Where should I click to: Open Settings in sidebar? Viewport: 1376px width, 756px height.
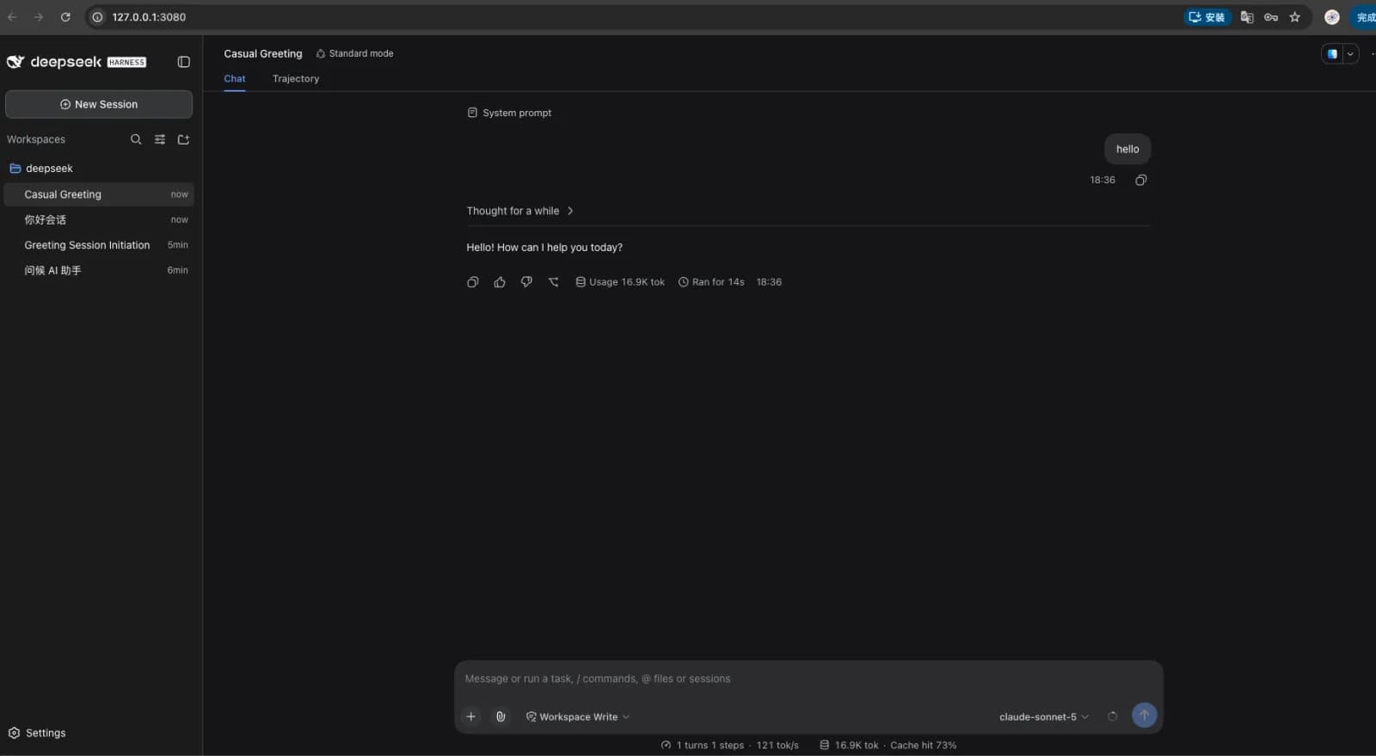point(37,733)
